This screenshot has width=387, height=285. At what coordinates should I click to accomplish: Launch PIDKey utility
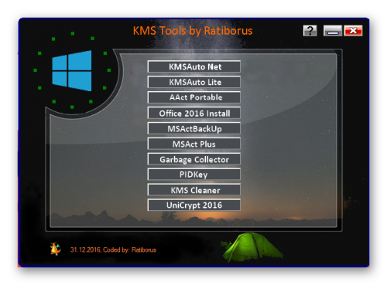tap(194, 175)
